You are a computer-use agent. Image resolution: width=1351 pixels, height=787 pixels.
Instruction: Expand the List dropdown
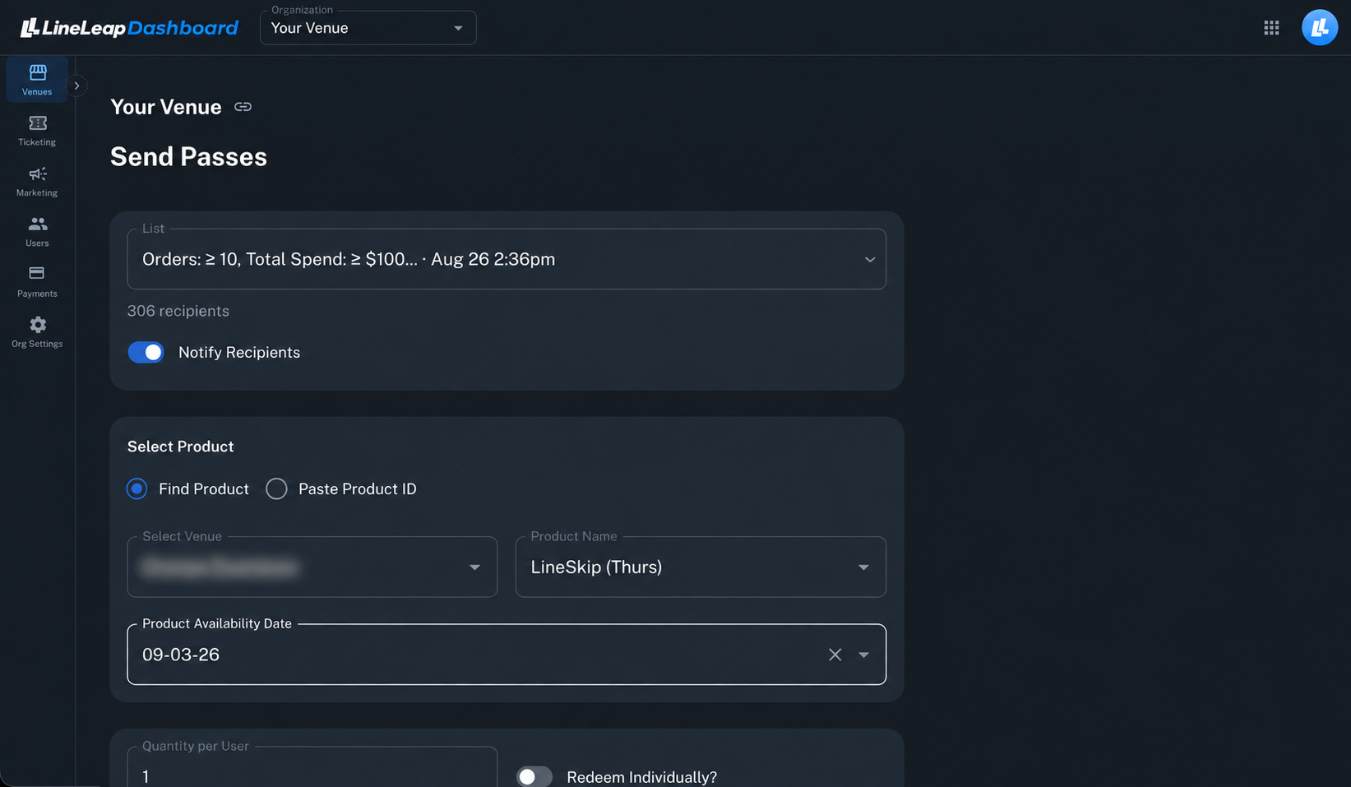507,259
